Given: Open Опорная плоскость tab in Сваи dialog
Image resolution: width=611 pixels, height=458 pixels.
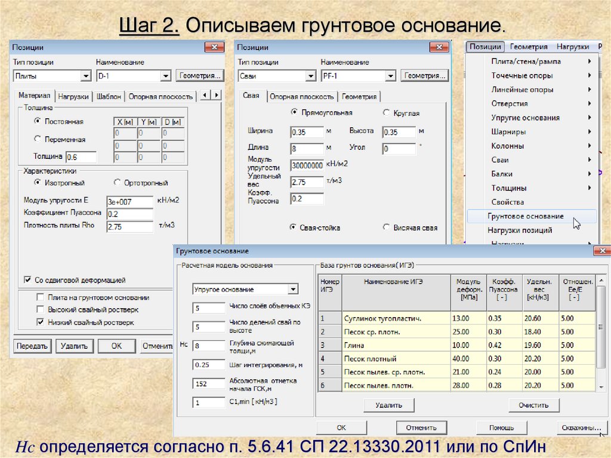Looking at the screenshot, I should coord(301,96).
